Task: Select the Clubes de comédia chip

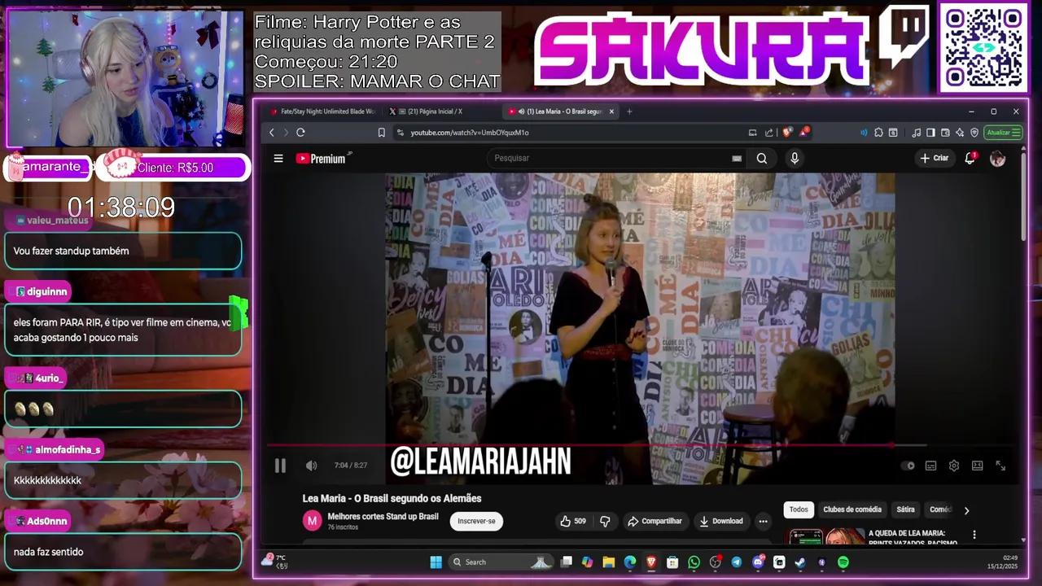Action: pyautogui.click(x=852, y=509)
